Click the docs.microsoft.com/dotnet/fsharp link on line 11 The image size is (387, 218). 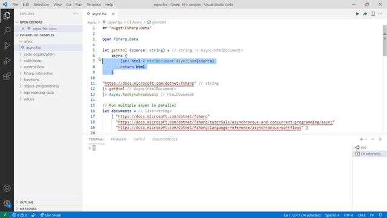click(149, 84)
